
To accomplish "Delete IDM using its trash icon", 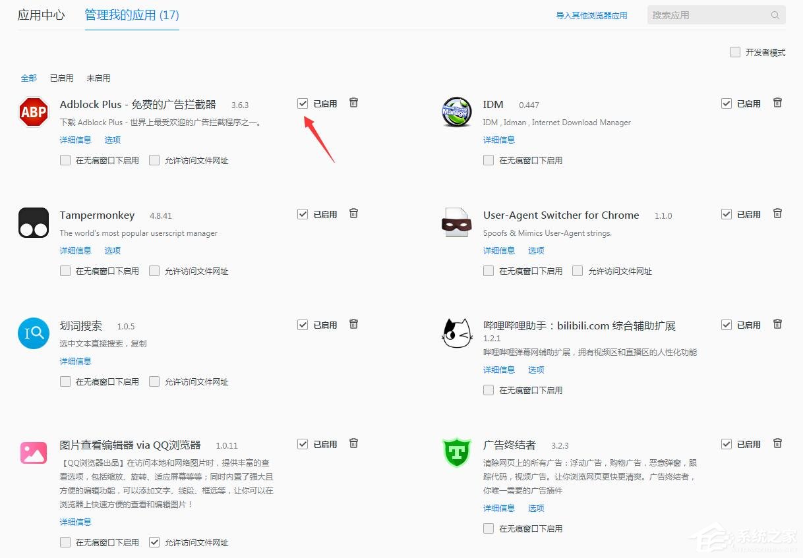I will coord(777,103).
